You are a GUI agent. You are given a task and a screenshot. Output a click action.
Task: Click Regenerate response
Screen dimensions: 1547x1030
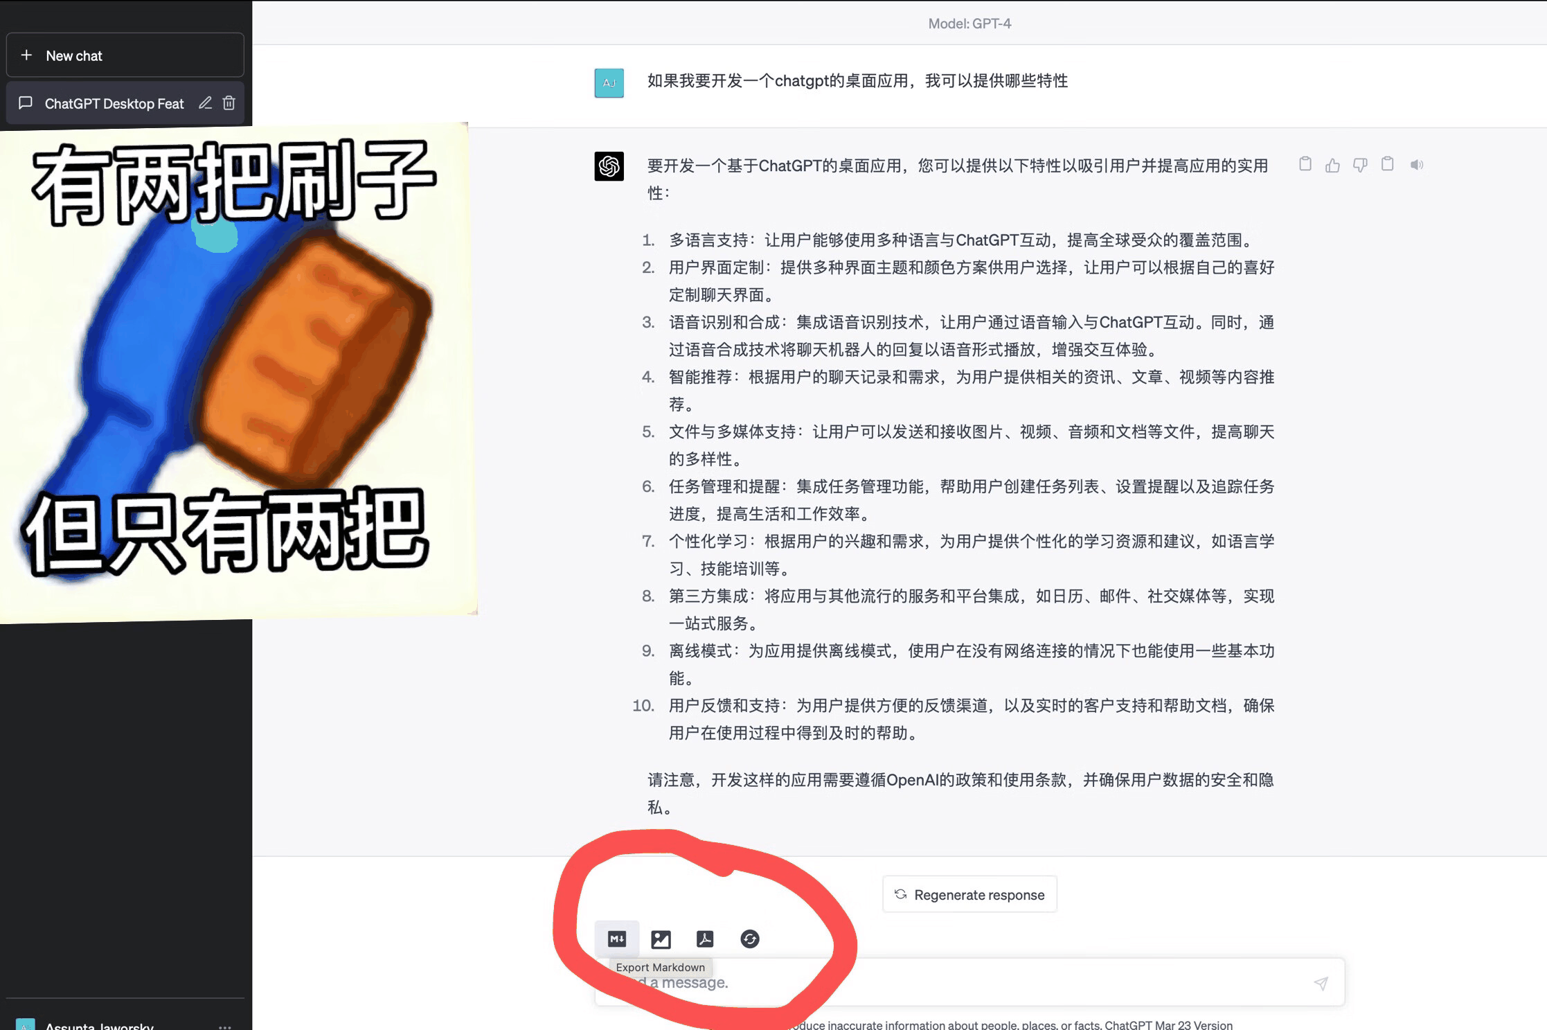pos(969,894)
